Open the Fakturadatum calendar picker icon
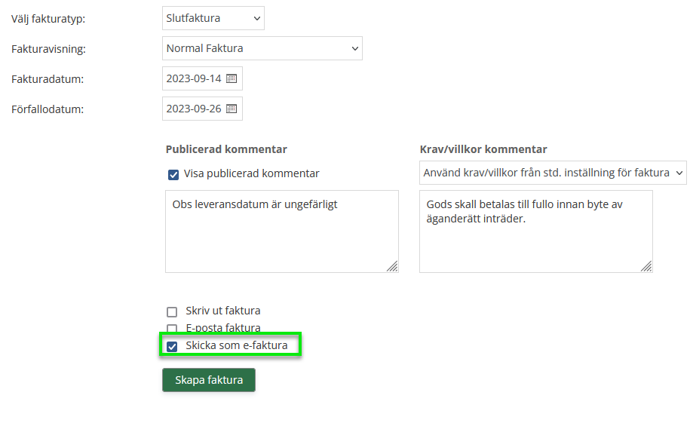Screen dimensions: 690x426 232,78
